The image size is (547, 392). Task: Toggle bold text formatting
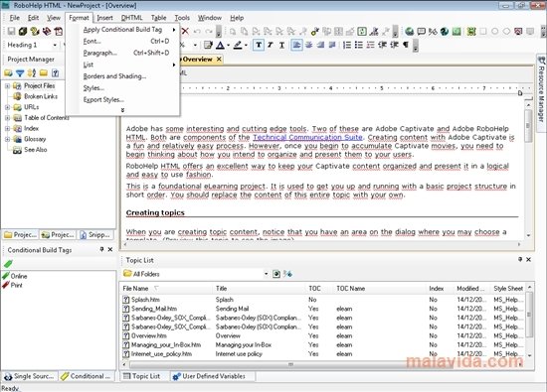pyautogui.click(x=259, y=45)
